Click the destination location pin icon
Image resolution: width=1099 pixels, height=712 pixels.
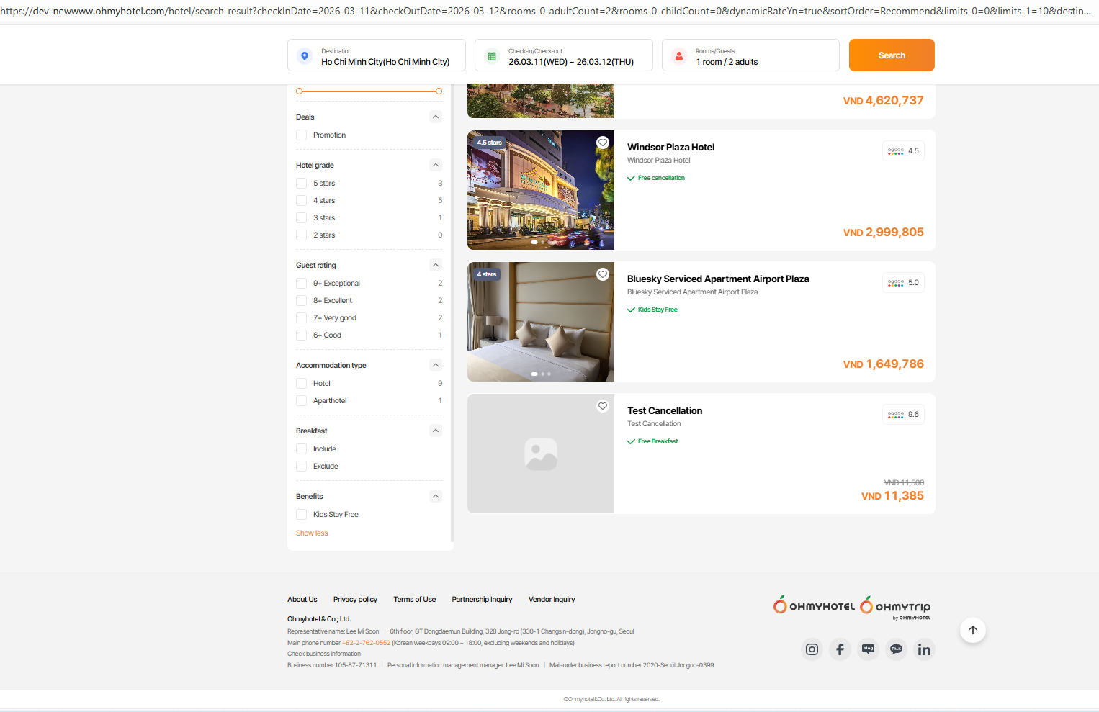[305, 56]
